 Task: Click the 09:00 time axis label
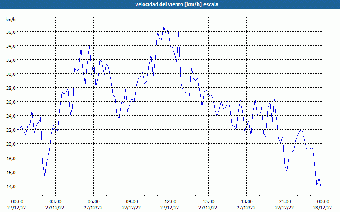132,202
